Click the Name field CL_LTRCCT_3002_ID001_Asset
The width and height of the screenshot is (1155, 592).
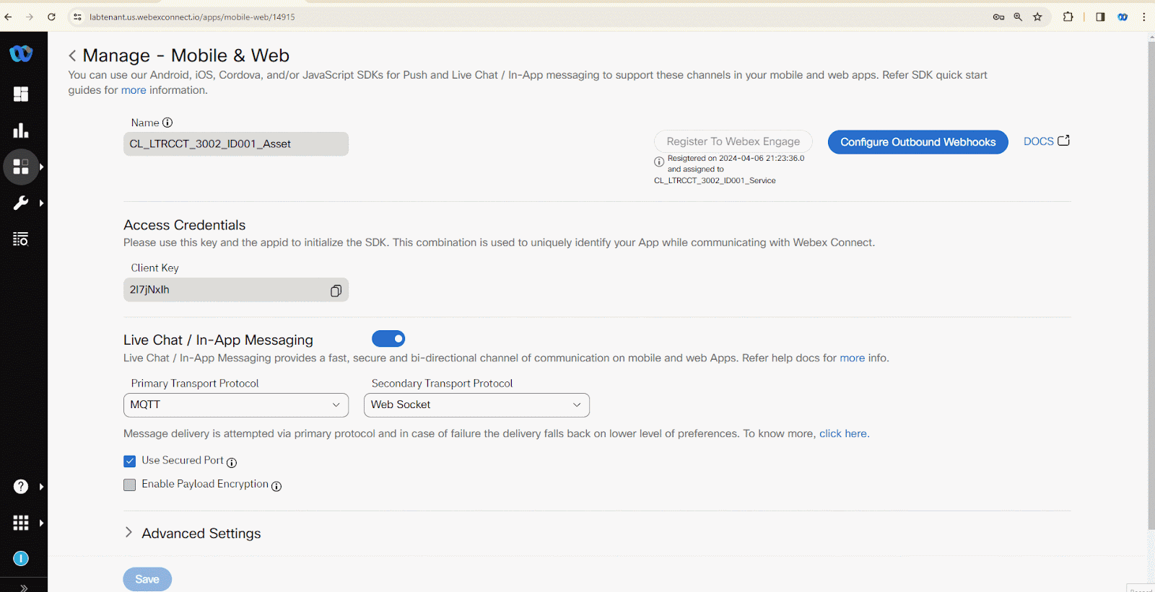pyautogui.click(x=236, y=144)
